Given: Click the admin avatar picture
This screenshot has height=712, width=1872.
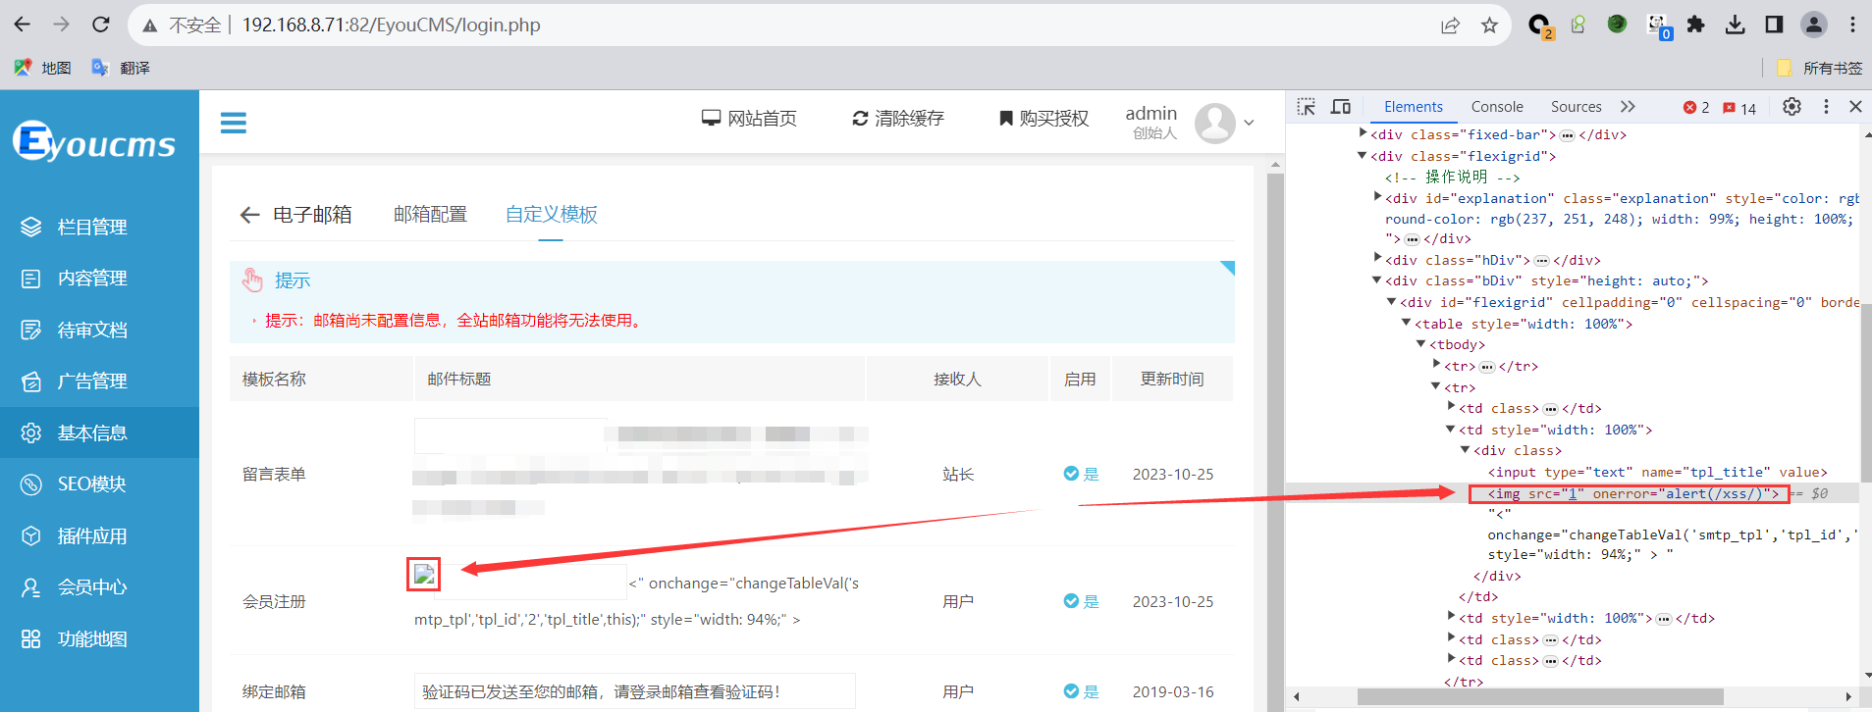Looking at the screenshot, I should click(1215, 124).
